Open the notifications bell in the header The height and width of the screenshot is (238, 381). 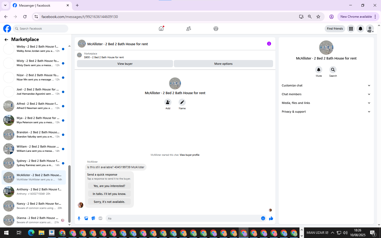tap(360, 29)
